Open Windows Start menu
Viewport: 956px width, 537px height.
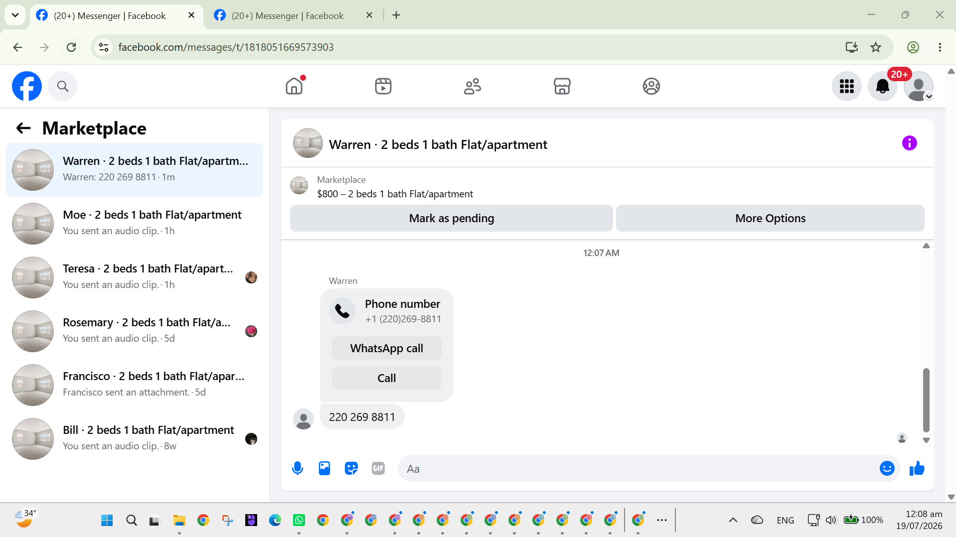107,521
